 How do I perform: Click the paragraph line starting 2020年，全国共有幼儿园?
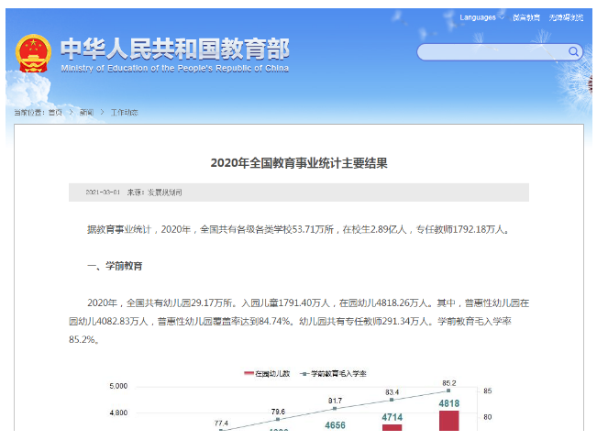coord(308,303)
